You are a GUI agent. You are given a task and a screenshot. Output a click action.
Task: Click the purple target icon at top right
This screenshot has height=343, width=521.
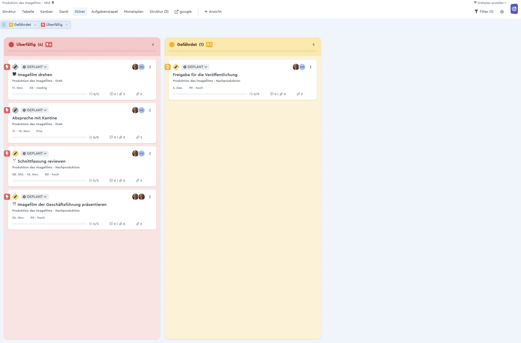tap(514, 9)
